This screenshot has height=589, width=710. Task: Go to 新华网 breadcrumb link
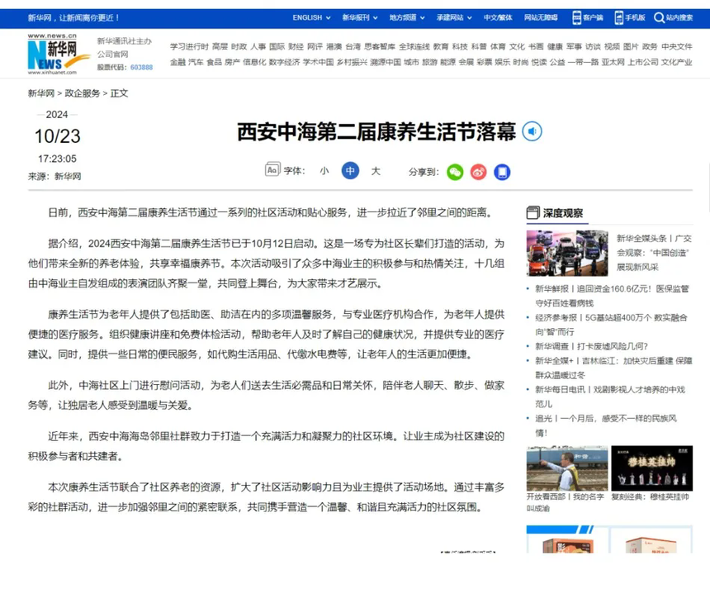tap(41, 93)
